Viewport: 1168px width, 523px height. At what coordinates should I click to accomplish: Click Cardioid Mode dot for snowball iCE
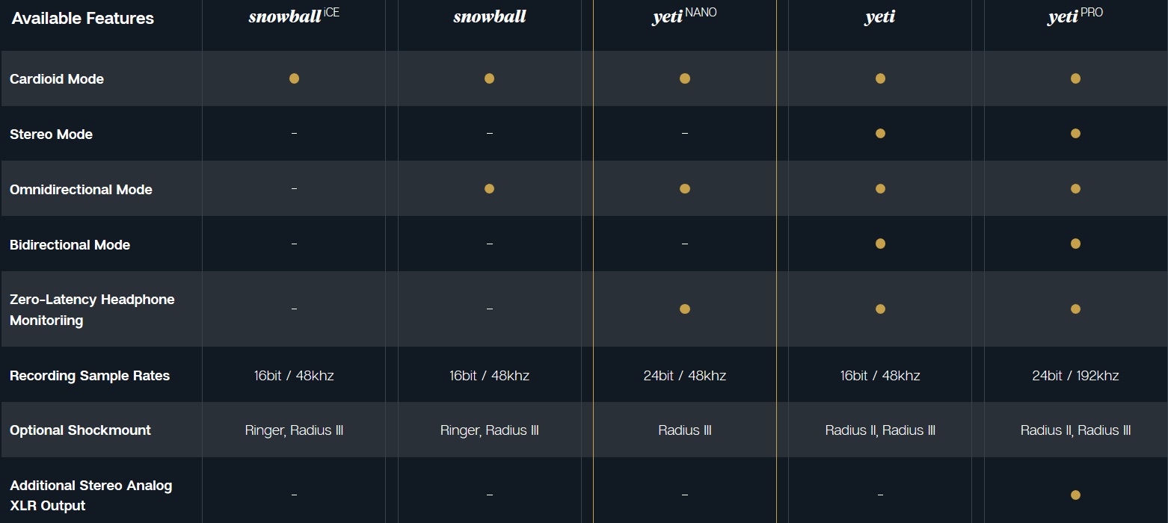tap(294, 78)
